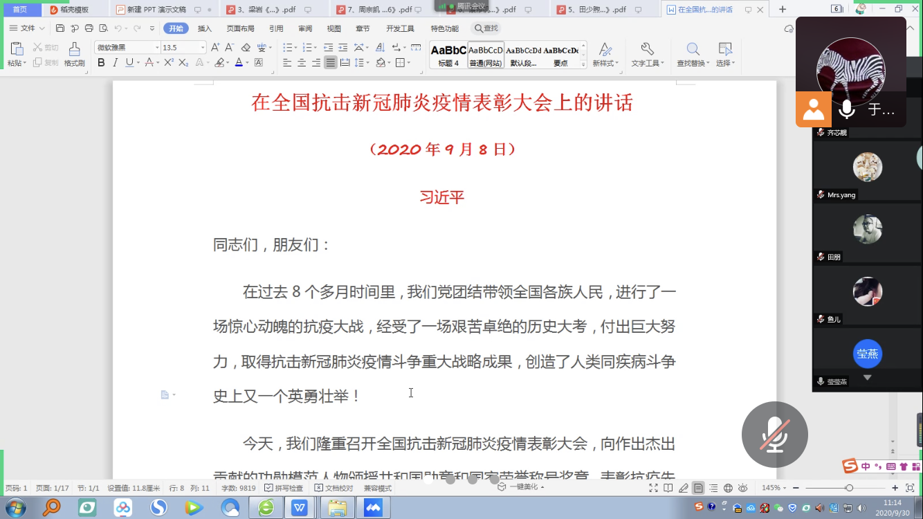Image resolution: width=923 pixels, height=519 pixels.
Task: Open bullet list dropdown
Action: tap(295, 47)
